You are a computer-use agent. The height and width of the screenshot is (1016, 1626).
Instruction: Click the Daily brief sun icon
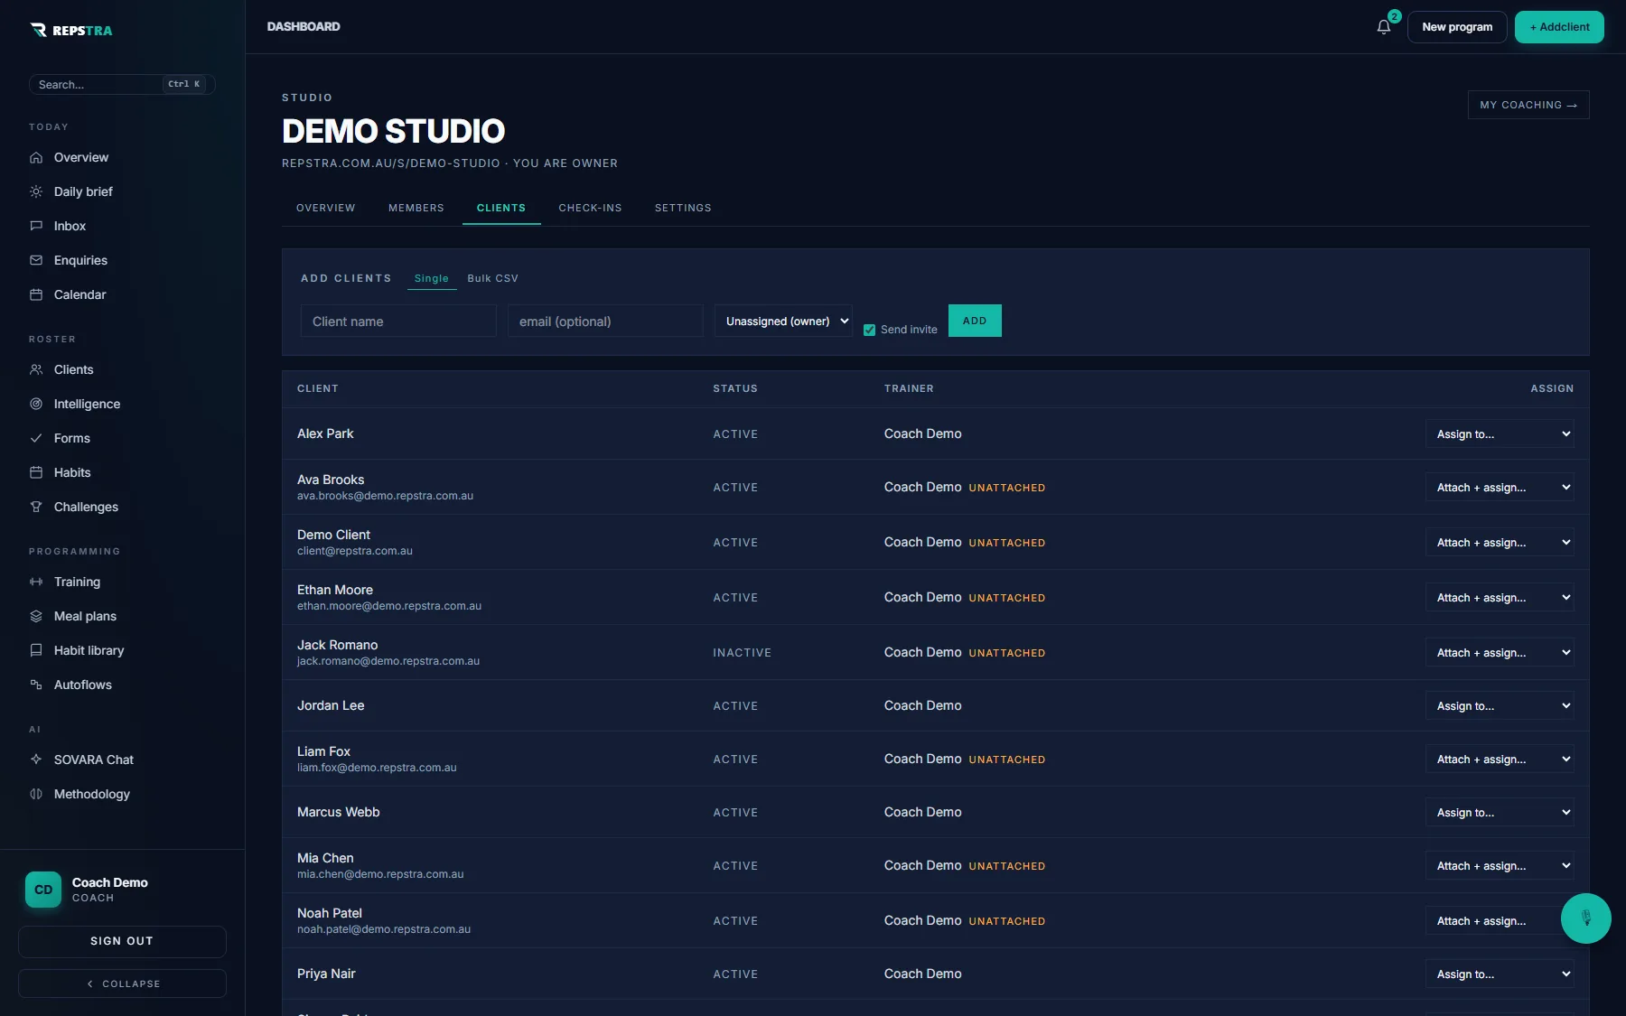click(36, 191)
